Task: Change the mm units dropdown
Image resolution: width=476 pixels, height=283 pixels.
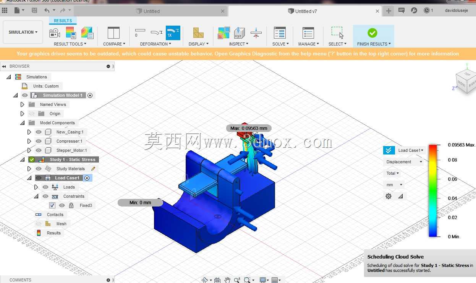Action: [394, 185]
